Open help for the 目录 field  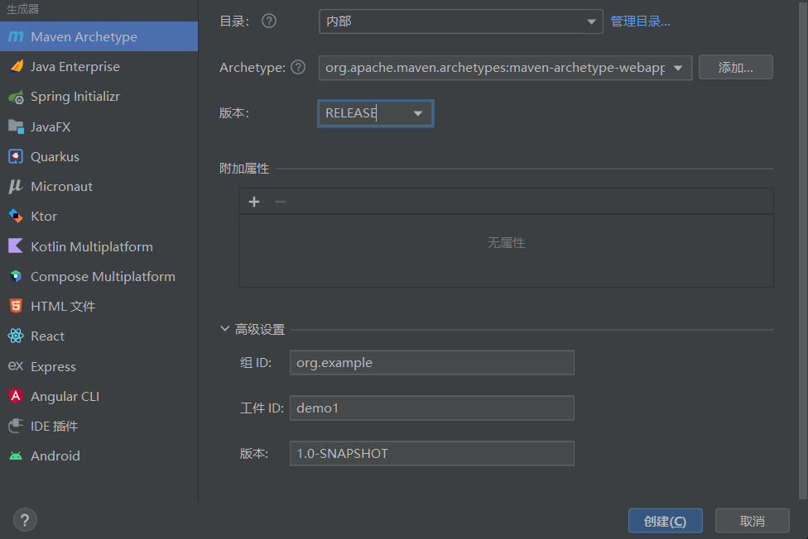coord(269,21)
